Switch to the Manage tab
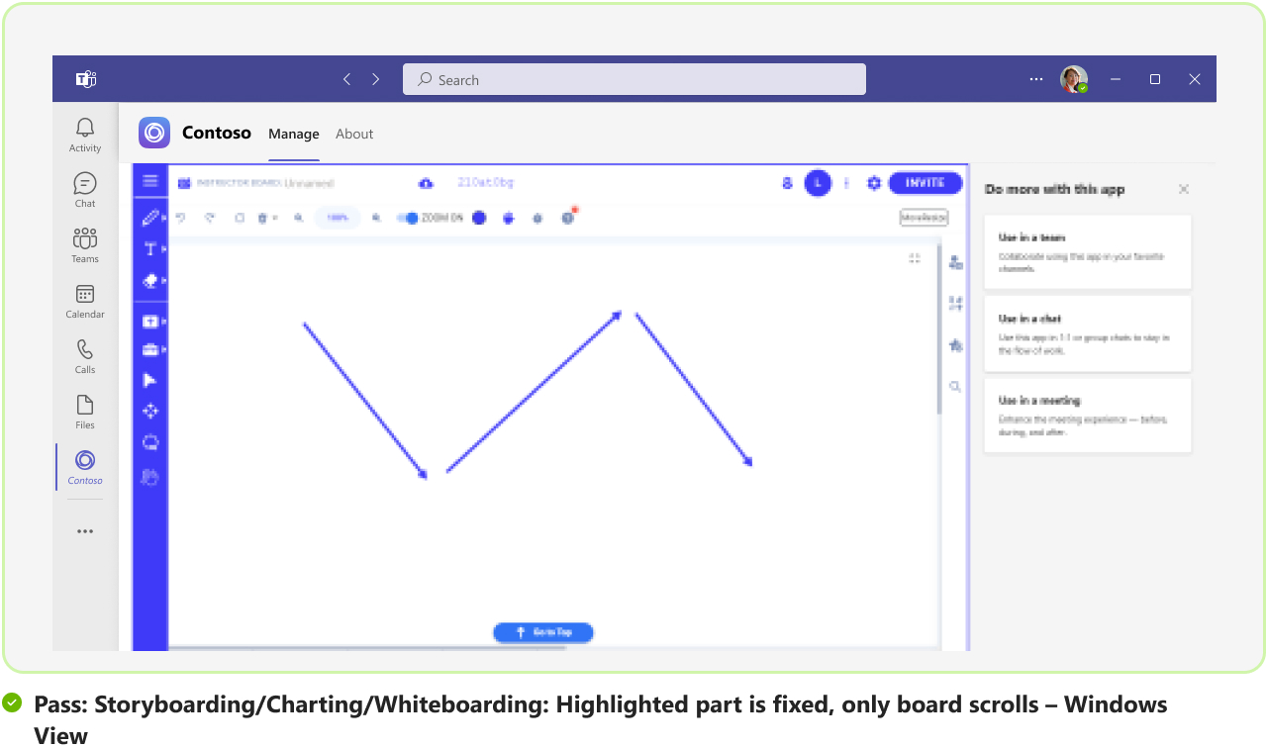This screenshot has height=748, width=1268. 294,134
